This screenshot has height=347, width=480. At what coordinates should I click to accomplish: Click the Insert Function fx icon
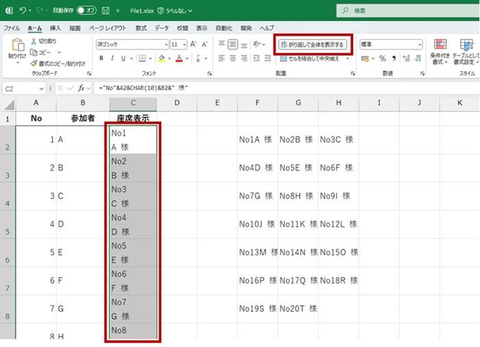point(82,88)
